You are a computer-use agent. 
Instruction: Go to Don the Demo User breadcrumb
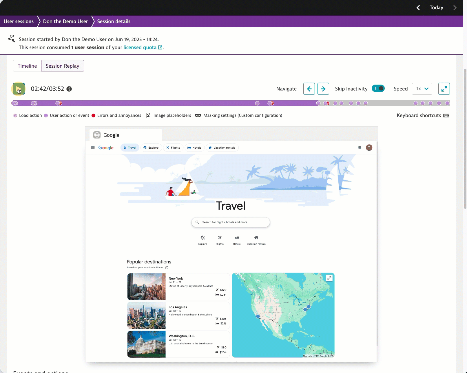point(65,21)
